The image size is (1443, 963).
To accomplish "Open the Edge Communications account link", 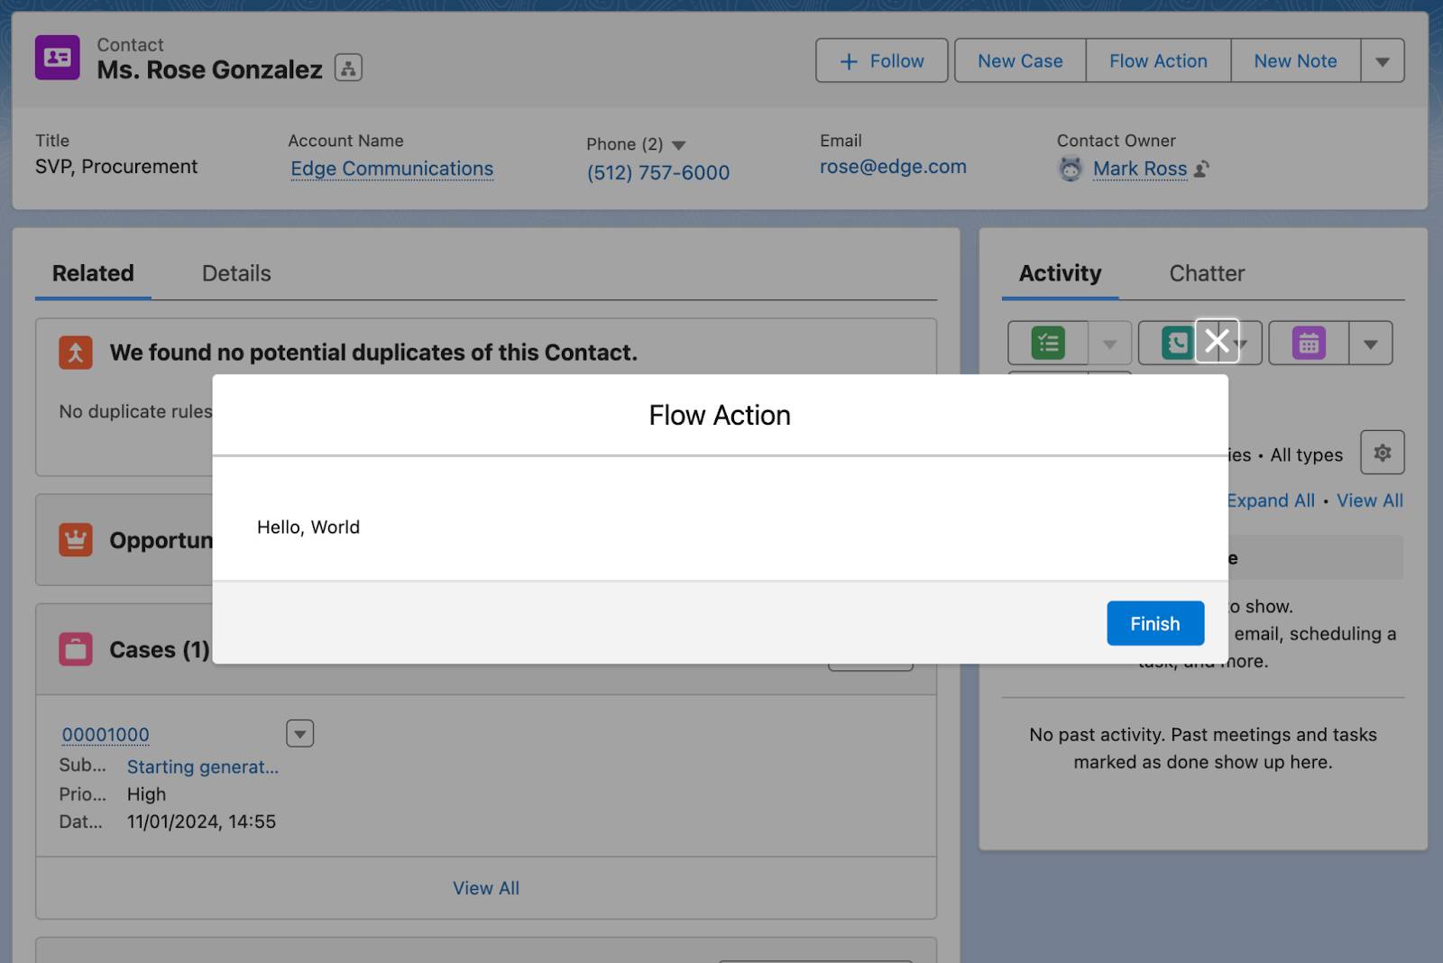I will (391, 169).
